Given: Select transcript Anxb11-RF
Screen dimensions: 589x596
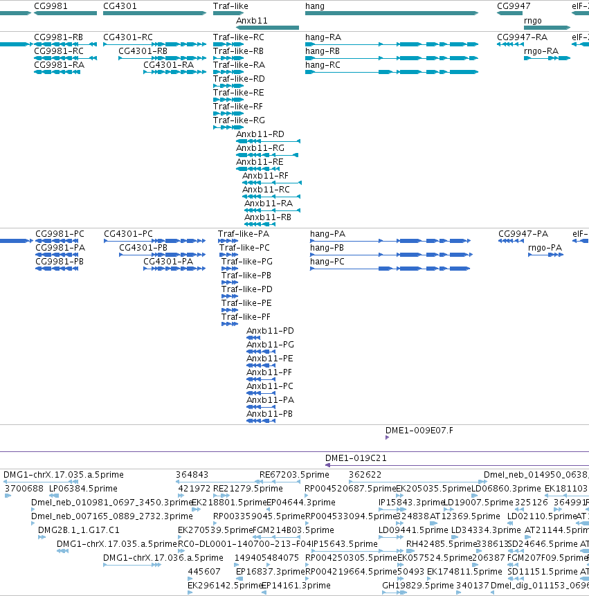Looking at the screenshot, I should 265,176.
